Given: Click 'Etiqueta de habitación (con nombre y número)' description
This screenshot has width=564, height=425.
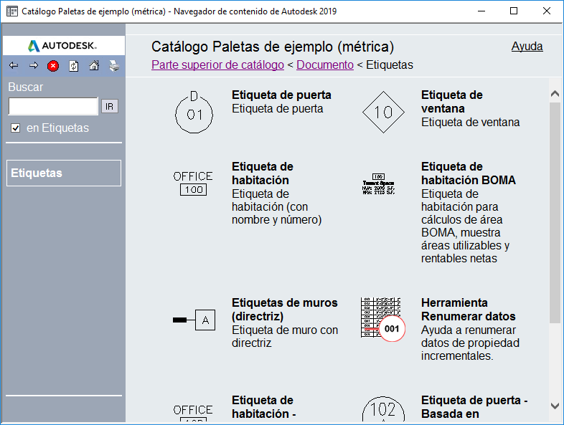Looking at the screenshot, I should coord(276,206).
